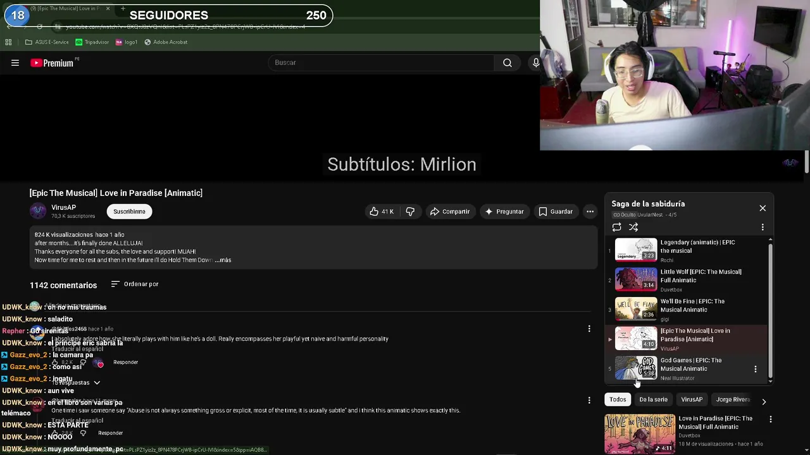Open Tripadvisor bookmark
The width and height of the screenshot is (810, 455).
[92, 42]
